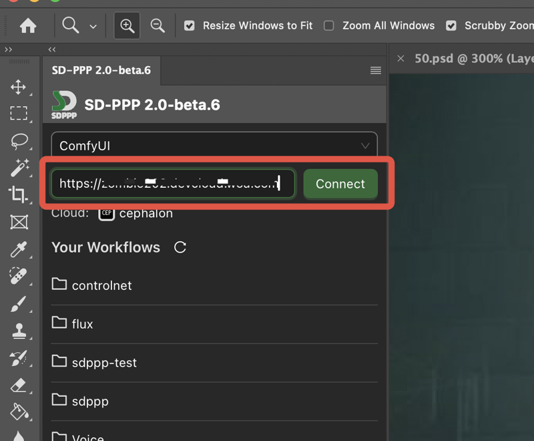Enable Zoom All Windows checkbox
This screenshot has height=441, width=534.
[328, 25]
